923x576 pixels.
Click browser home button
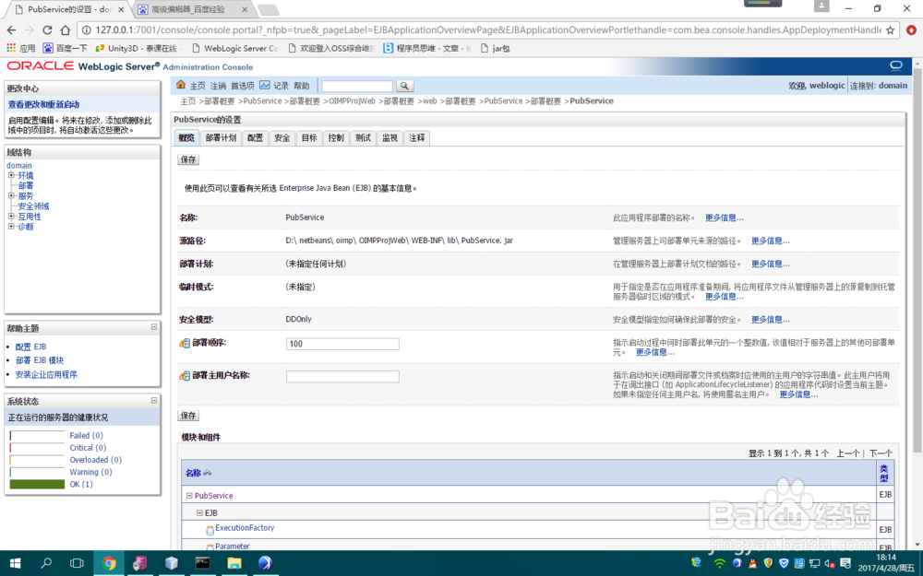(66, 30)
